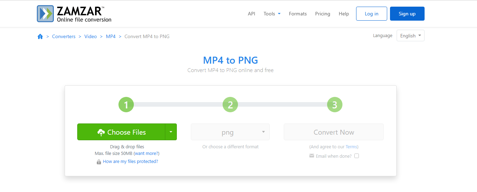Click the Zamzar logo
477x192 pixels.
[x=74, y=14]
